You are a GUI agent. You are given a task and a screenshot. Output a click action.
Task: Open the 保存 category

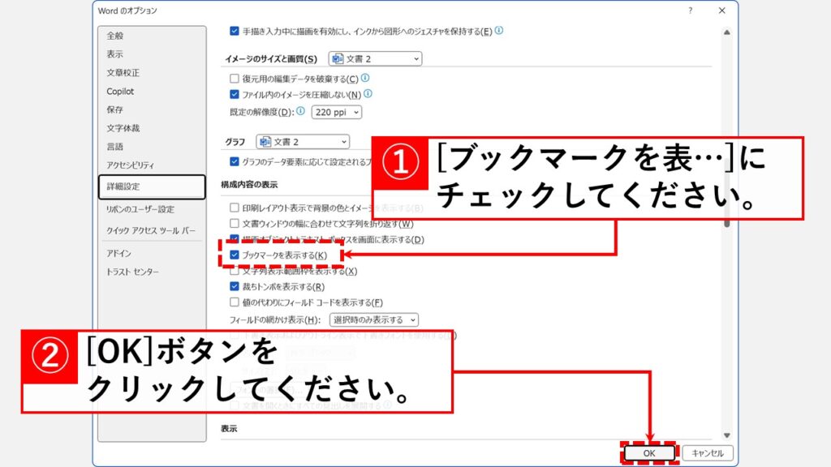(x=114, y=109)
